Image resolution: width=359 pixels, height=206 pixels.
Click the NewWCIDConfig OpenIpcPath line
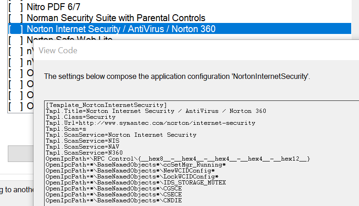pyautogui.click(x=130, y=170)
